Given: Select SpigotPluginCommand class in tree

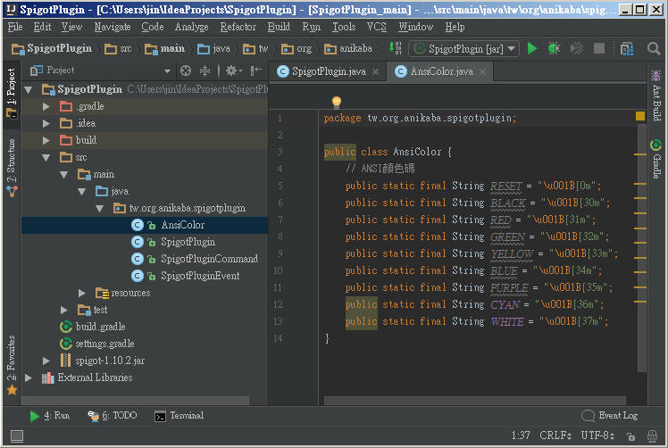Looking at the screenshot, I should pos(209,259).
